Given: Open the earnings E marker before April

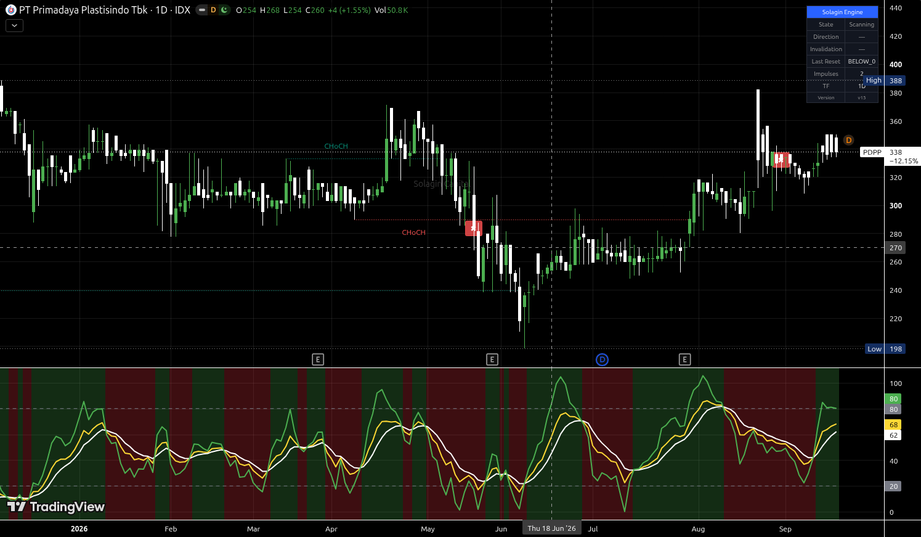Looking at the screenshot, I should click(x=318, y=359).
